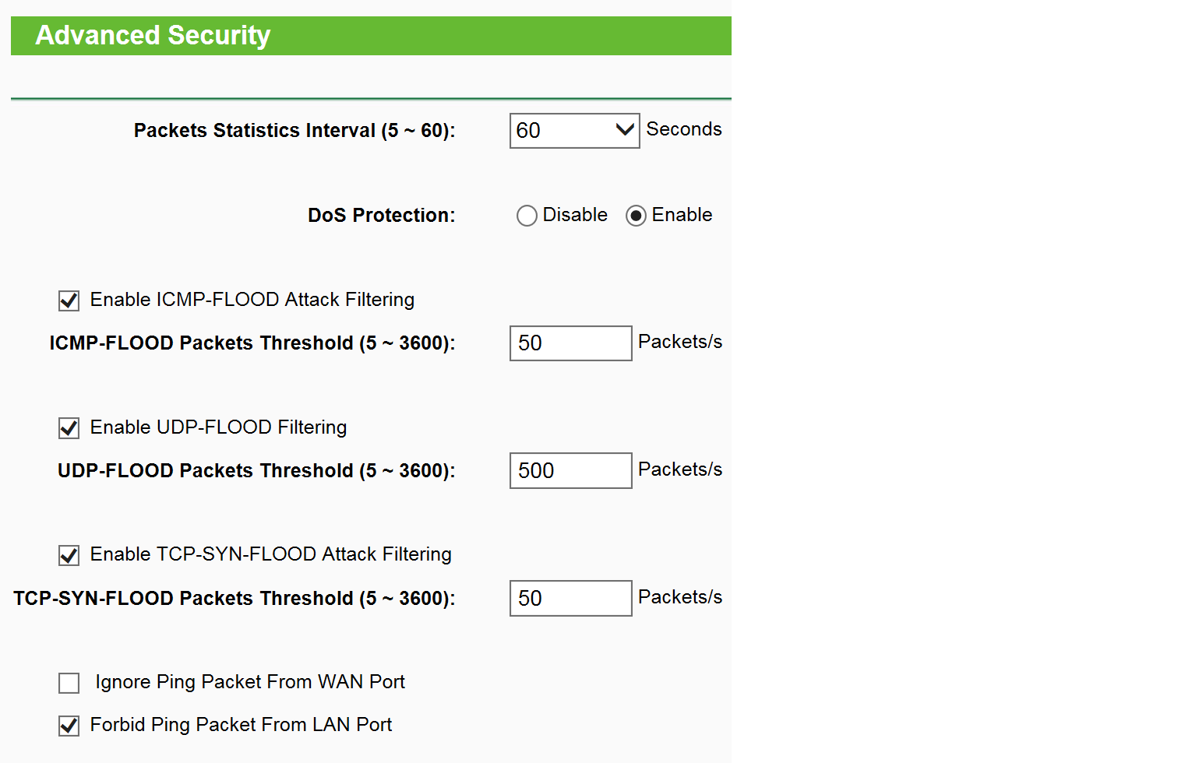1178x763 pixels.
Task: Click the DoS Protection label text
Action: (x=382, y=216)
